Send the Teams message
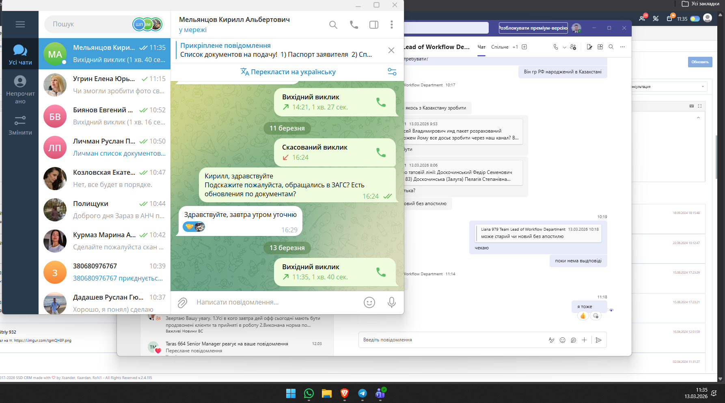The image size is (725, 403). tap(598, 340)
